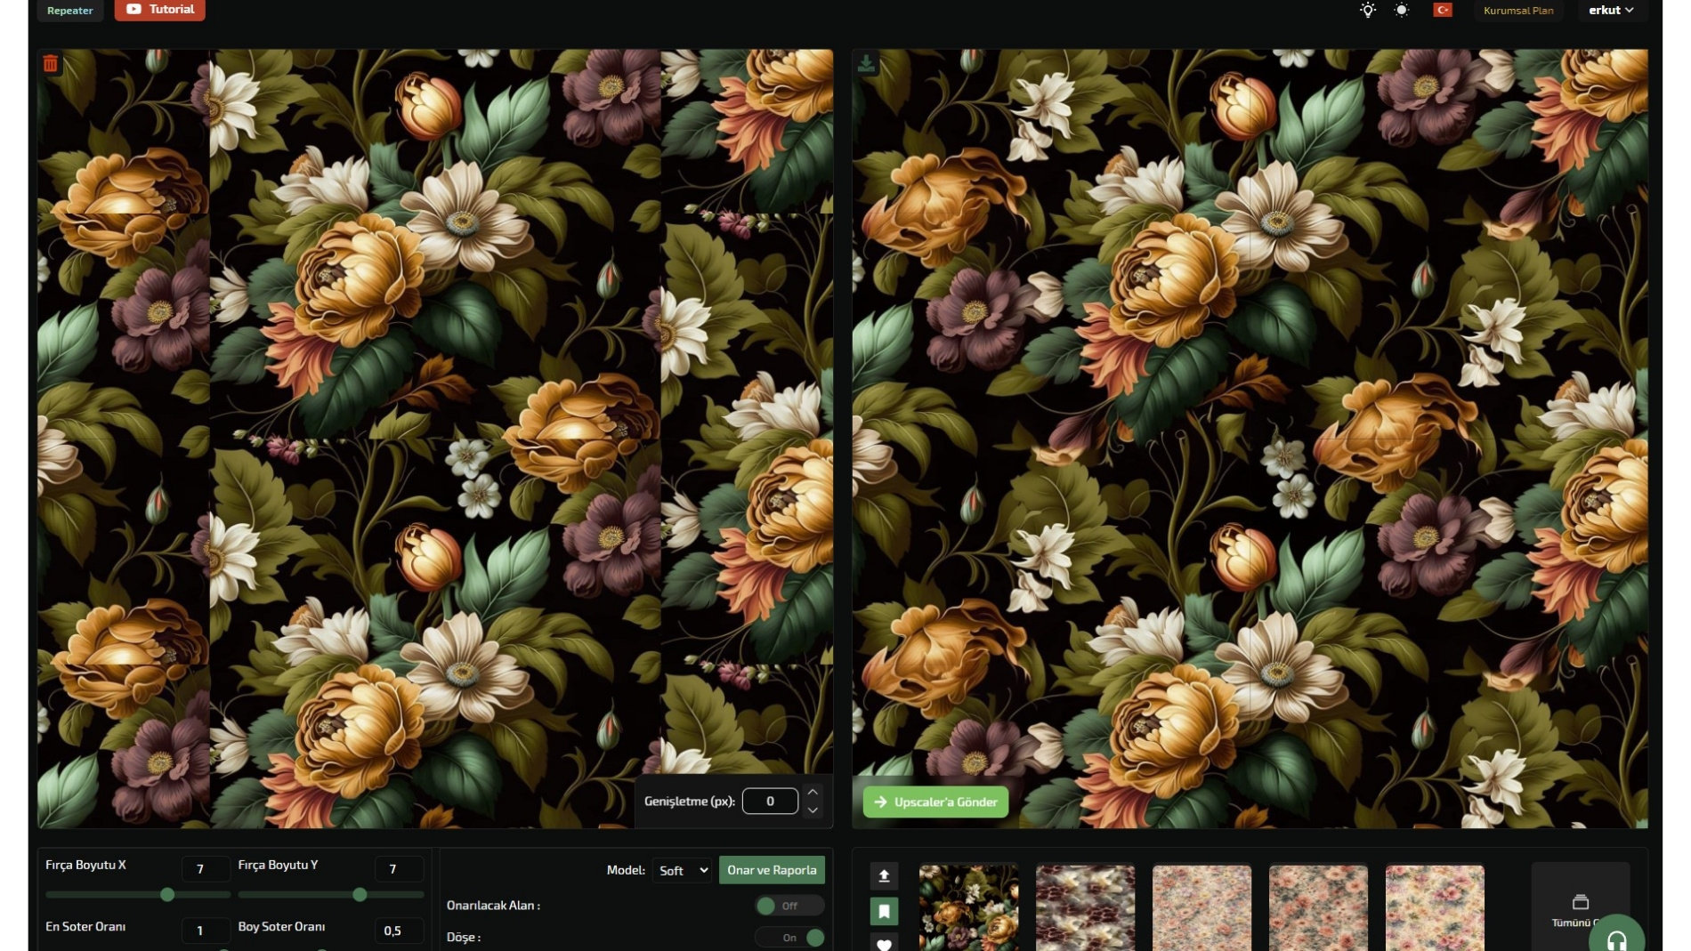Open the Model dropdown set to Soft
Image resolution: width=1691 pixels, height=951 pixels.
click(682, 870)
